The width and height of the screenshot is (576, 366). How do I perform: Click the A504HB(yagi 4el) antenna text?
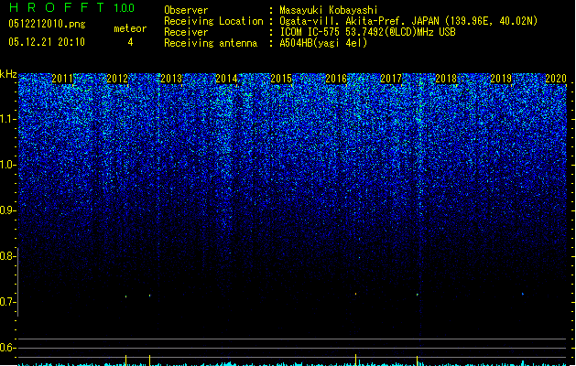tap(323, 43)
